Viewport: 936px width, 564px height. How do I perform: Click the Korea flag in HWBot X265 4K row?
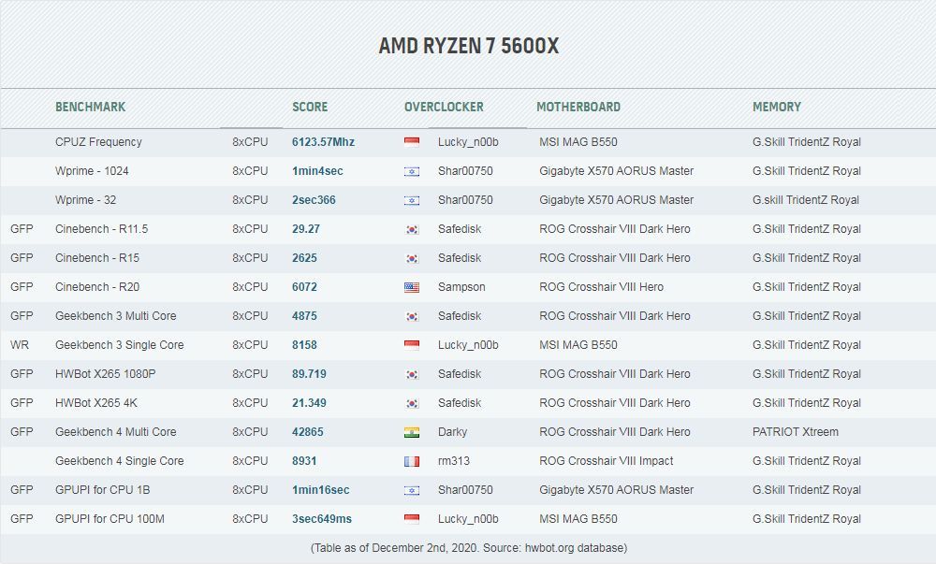412,404
